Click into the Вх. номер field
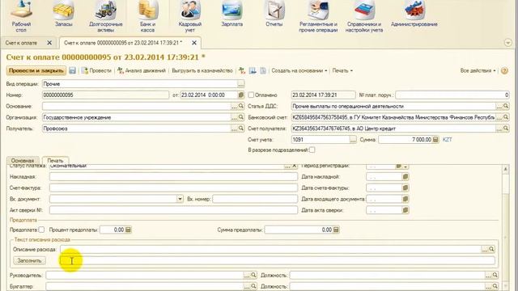 (x=255, y=199)
